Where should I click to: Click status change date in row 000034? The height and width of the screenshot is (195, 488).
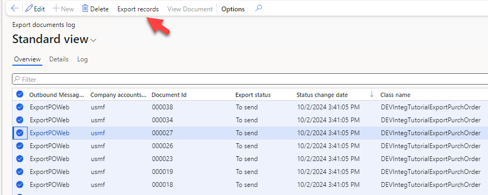pos(328,120)
